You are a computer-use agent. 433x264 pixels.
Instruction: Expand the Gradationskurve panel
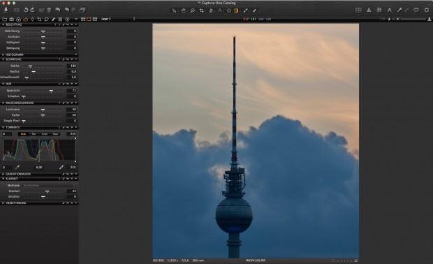[3, 174]
